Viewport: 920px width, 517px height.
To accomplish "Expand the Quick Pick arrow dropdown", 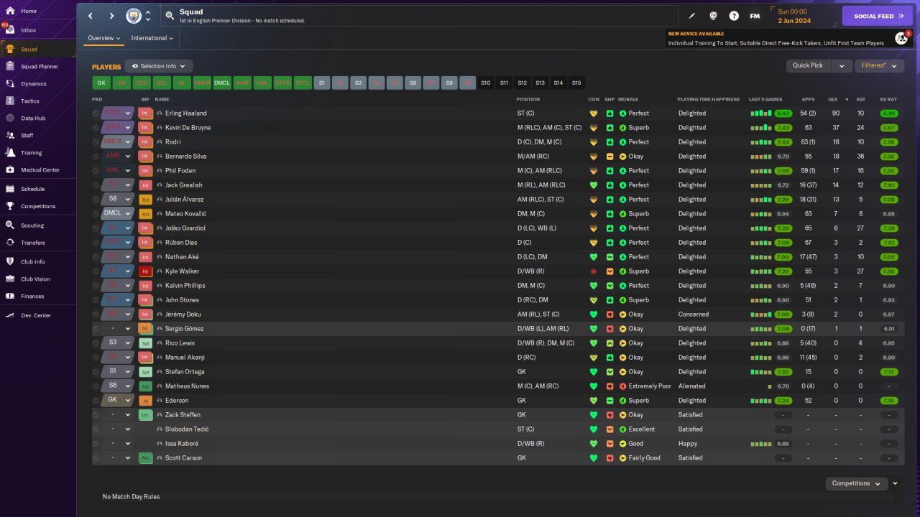I will [x=842, y=65].
